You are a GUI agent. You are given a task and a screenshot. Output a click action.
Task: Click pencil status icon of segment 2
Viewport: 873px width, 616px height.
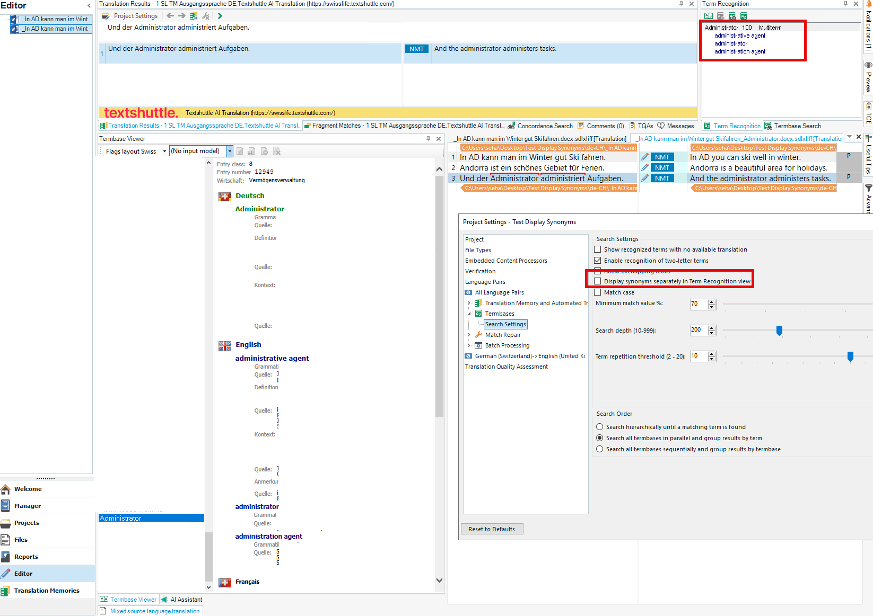click(x=644, y=167)
